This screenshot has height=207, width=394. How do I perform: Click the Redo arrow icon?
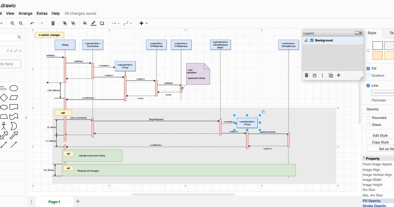(x=41, y=23)
